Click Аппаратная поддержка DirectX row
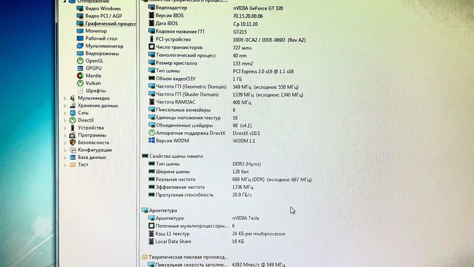 click(x=204, y=133)
